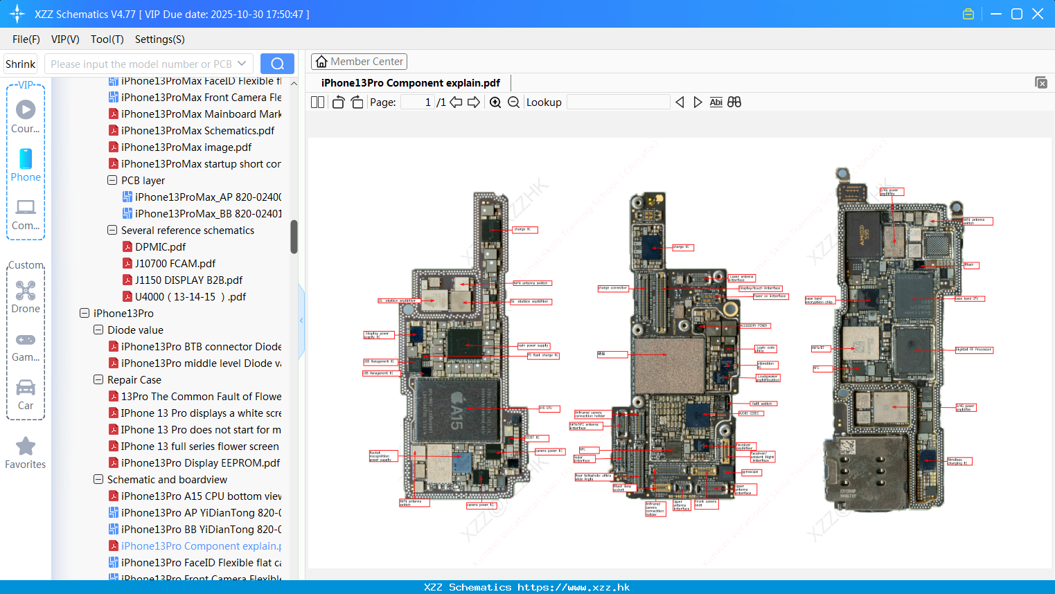Open U4000 (13-14-15).pdf
This screenshot has width=1055, height=594.
190,296
